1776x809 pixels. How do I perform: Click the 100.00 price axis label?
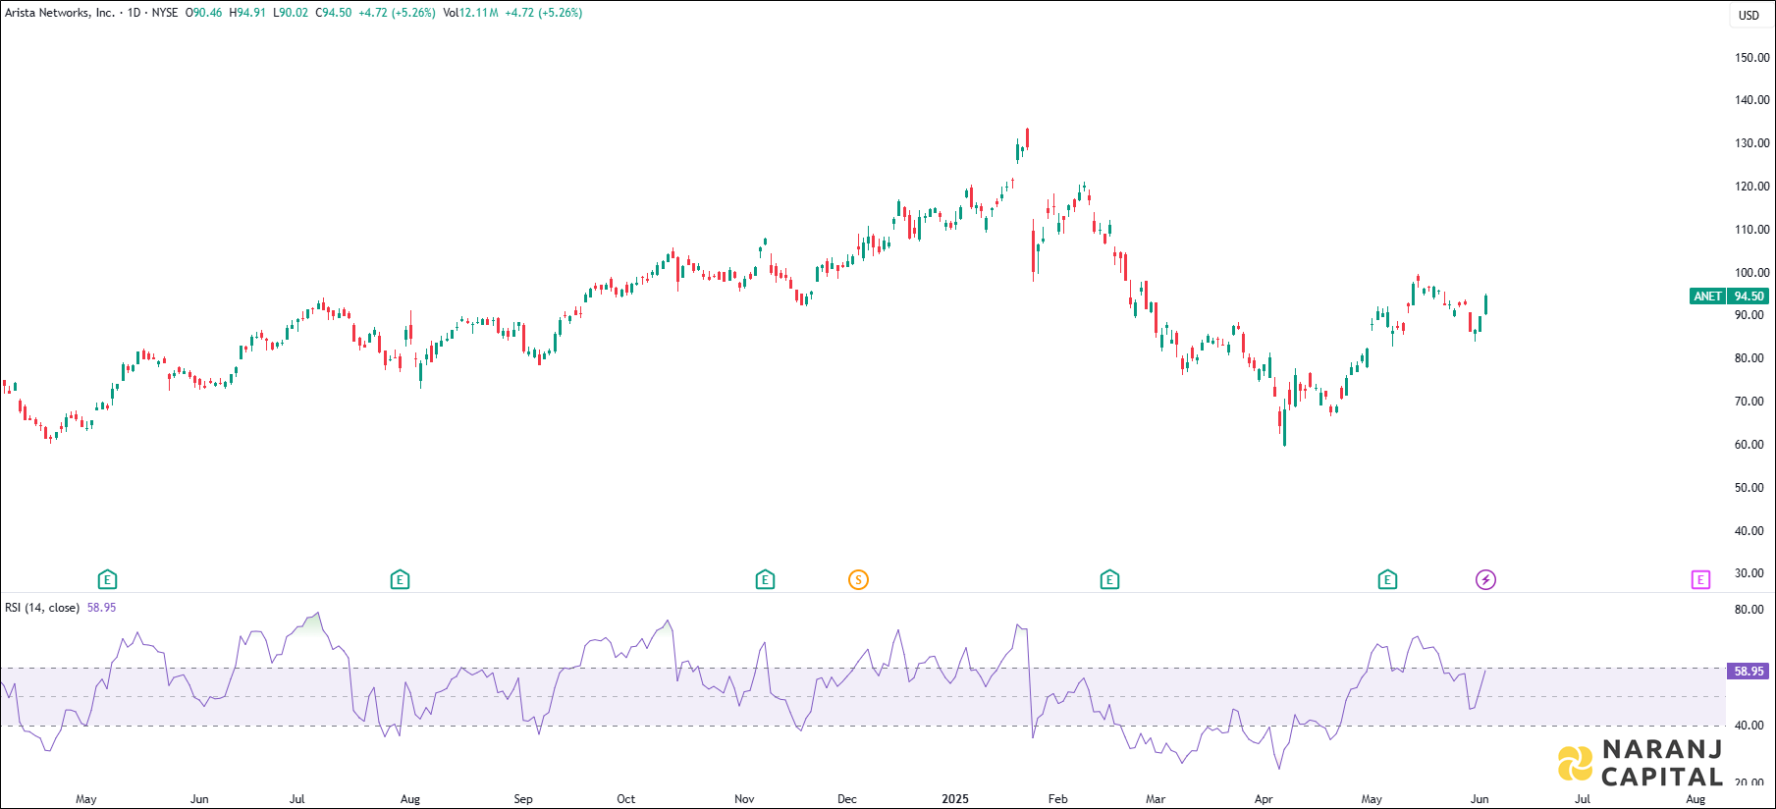(1751, 273)
